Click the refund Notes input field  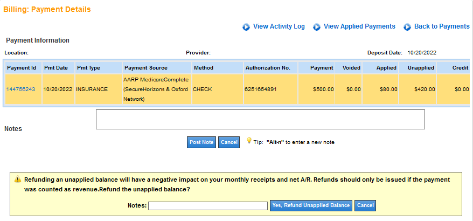point(208,206)
